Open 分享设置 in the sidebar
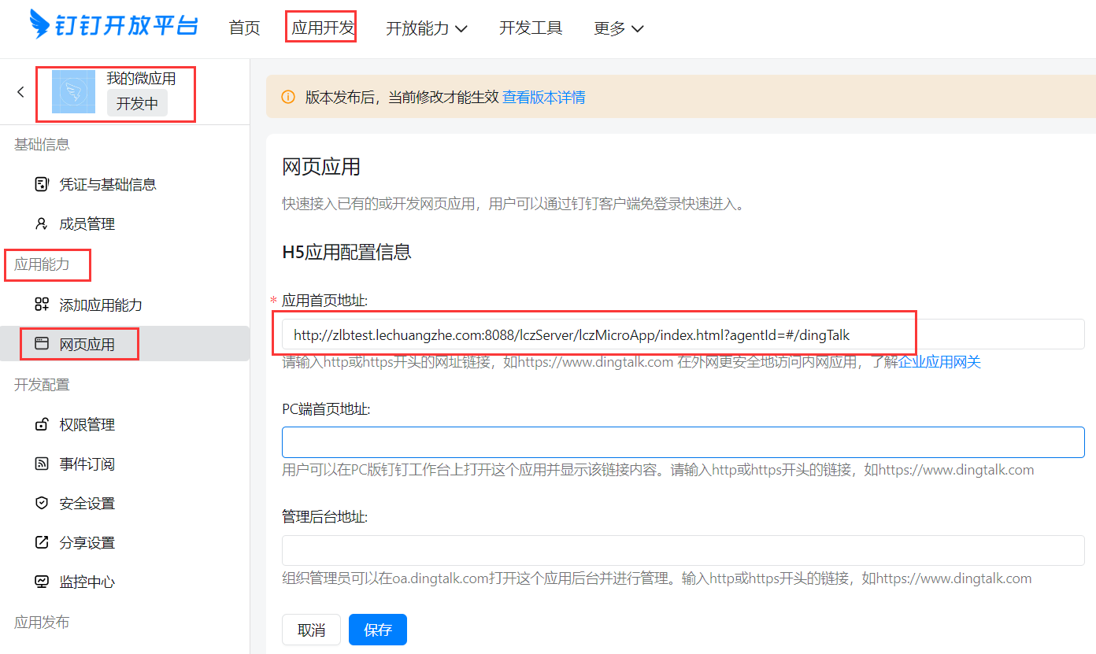This screenshot has height=654, width=1096. pos(87,543)
